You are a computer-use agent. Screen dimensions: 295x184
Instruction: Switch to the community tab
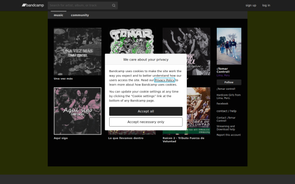[x=80, y=15]
